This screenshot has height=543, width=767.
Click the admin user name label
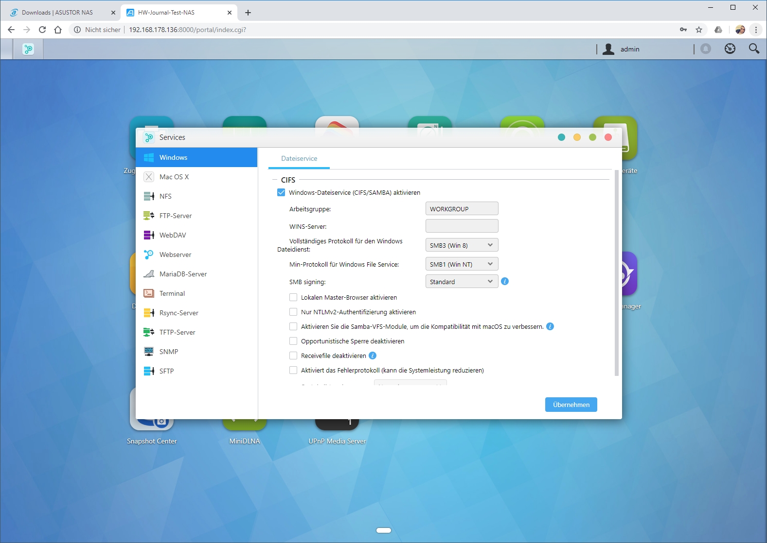pos(630,49)
